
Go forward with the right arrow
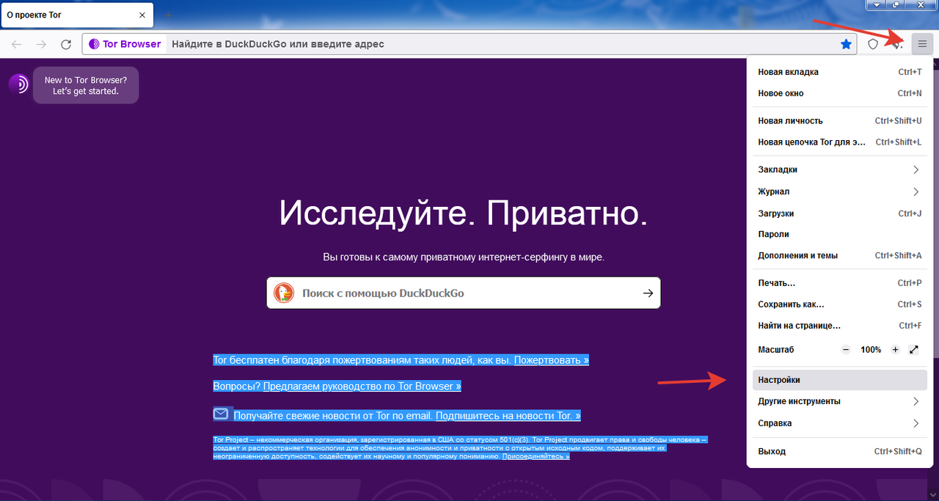tap(42, 44)
